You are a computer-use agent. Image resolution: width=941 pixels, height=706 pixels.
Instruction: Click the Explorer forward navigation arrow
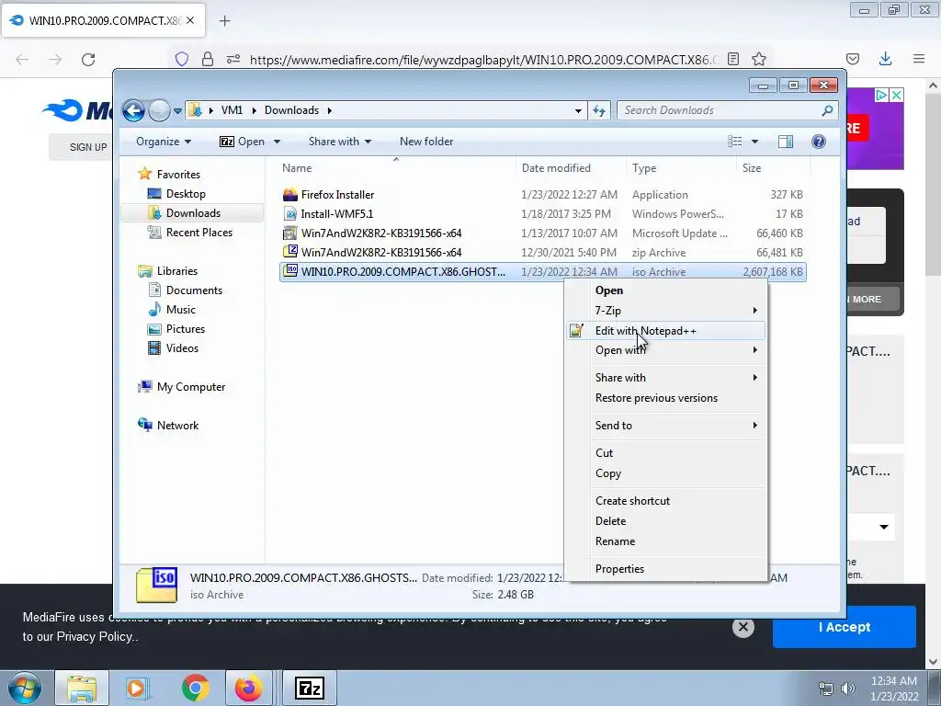159,110
